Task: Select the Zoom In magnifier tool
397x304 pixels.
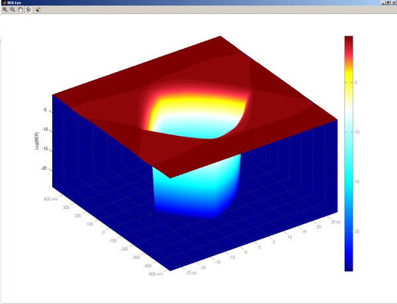Action: click(x=5, y=10)
